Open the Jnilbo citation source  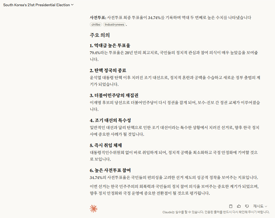(x=96, y=24)
